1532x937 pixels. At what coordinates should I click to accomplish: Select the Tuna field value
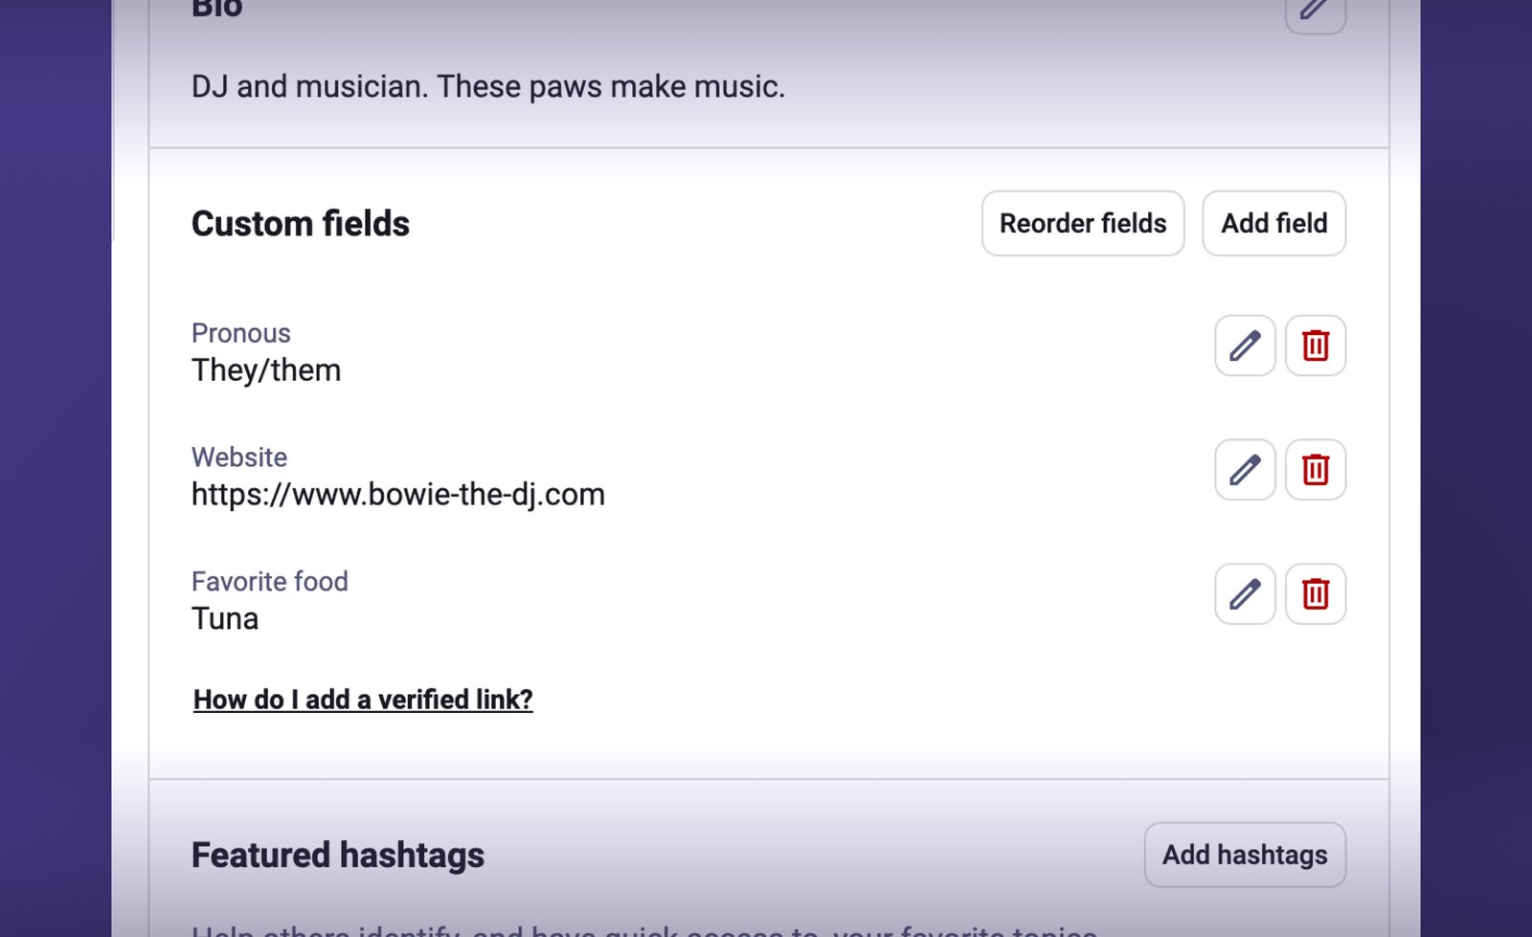(225, 618)
